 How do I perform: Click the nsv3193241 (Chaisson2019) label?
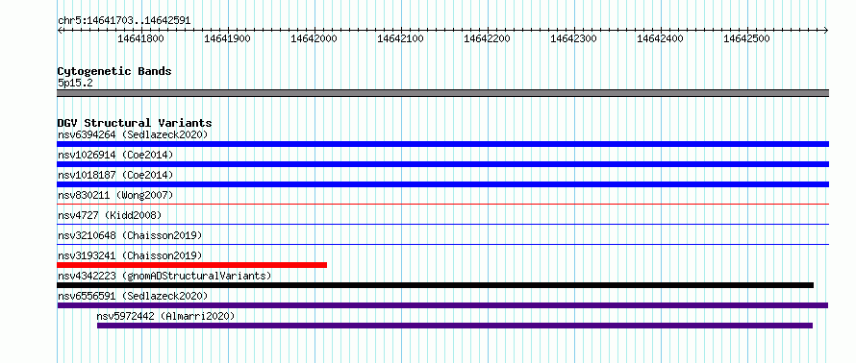130,255
